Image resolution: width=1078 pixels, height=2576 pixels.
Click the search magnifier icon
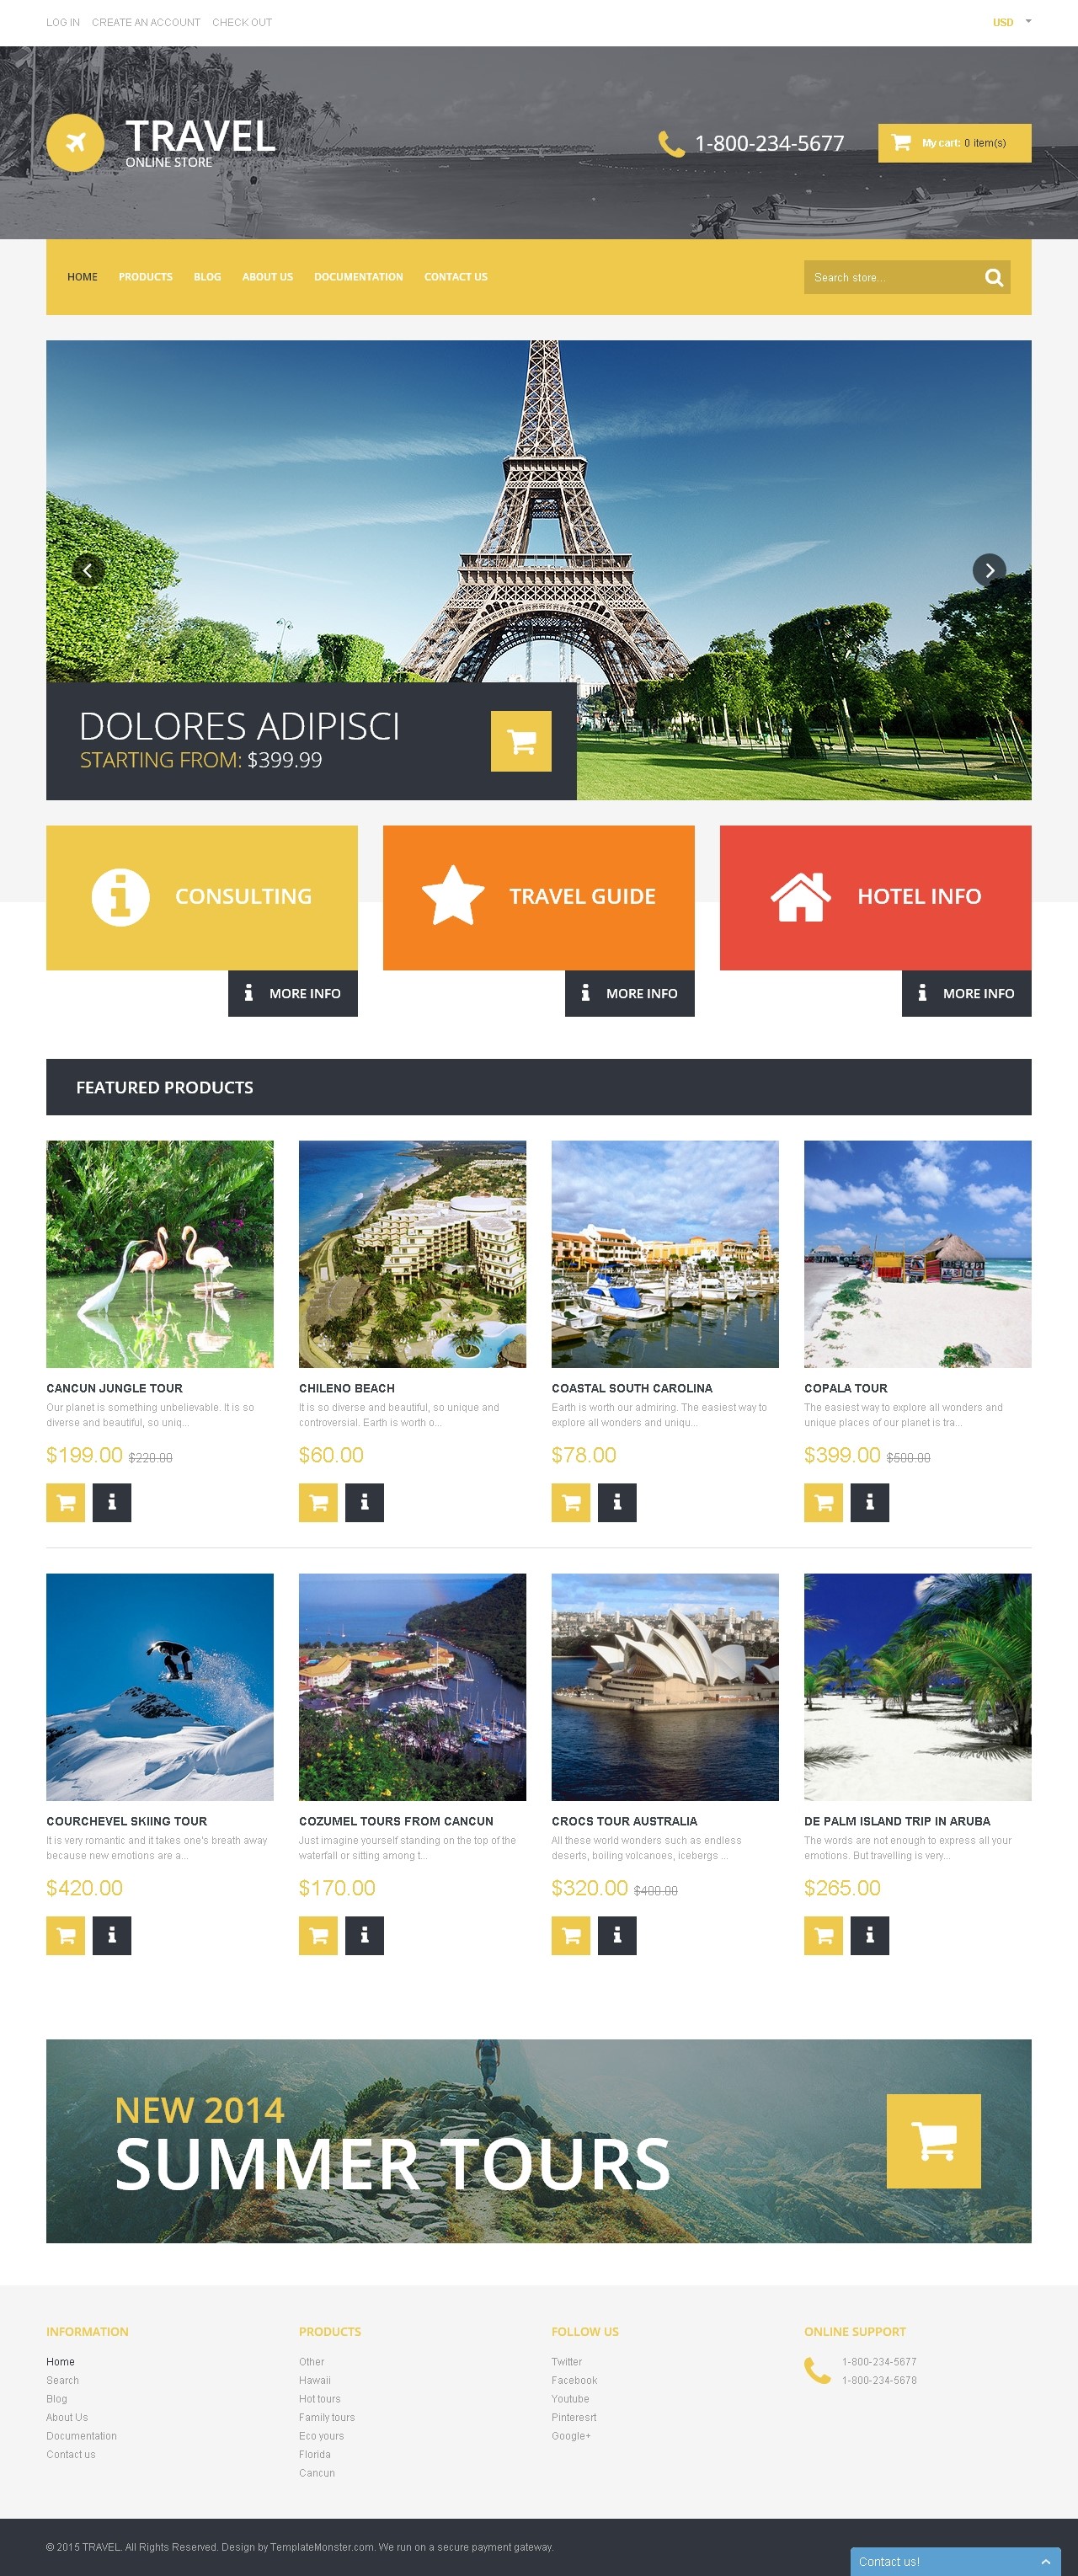[993, 278]
